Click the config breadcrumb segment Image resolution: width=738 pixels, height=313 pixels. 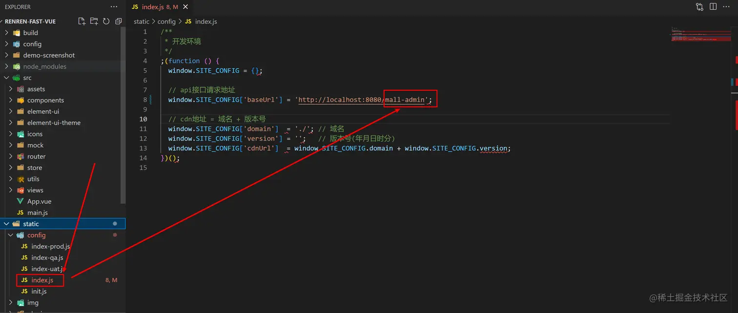click(x=166, y=21)
